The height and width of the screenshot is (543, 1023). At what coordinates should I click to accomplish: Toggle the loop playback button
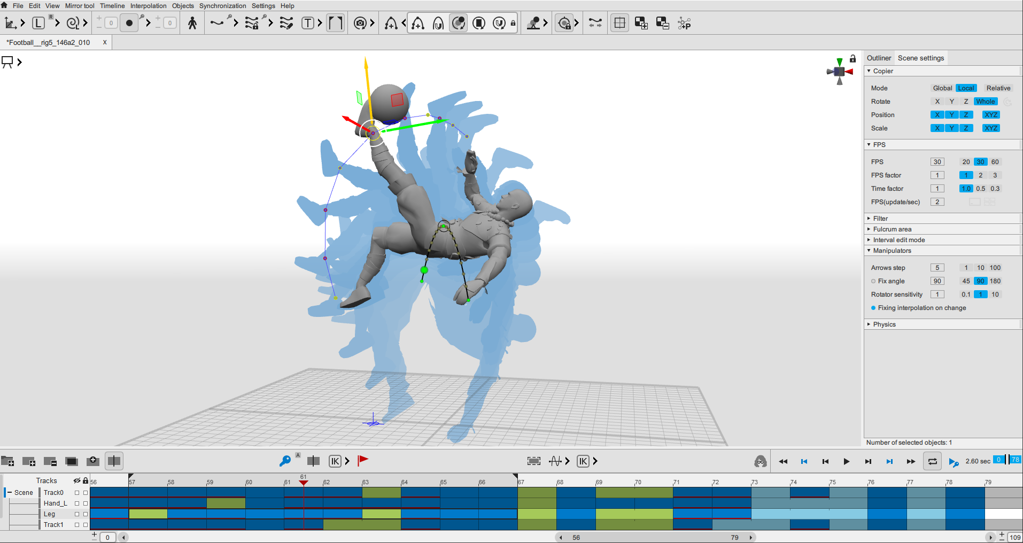932,461
